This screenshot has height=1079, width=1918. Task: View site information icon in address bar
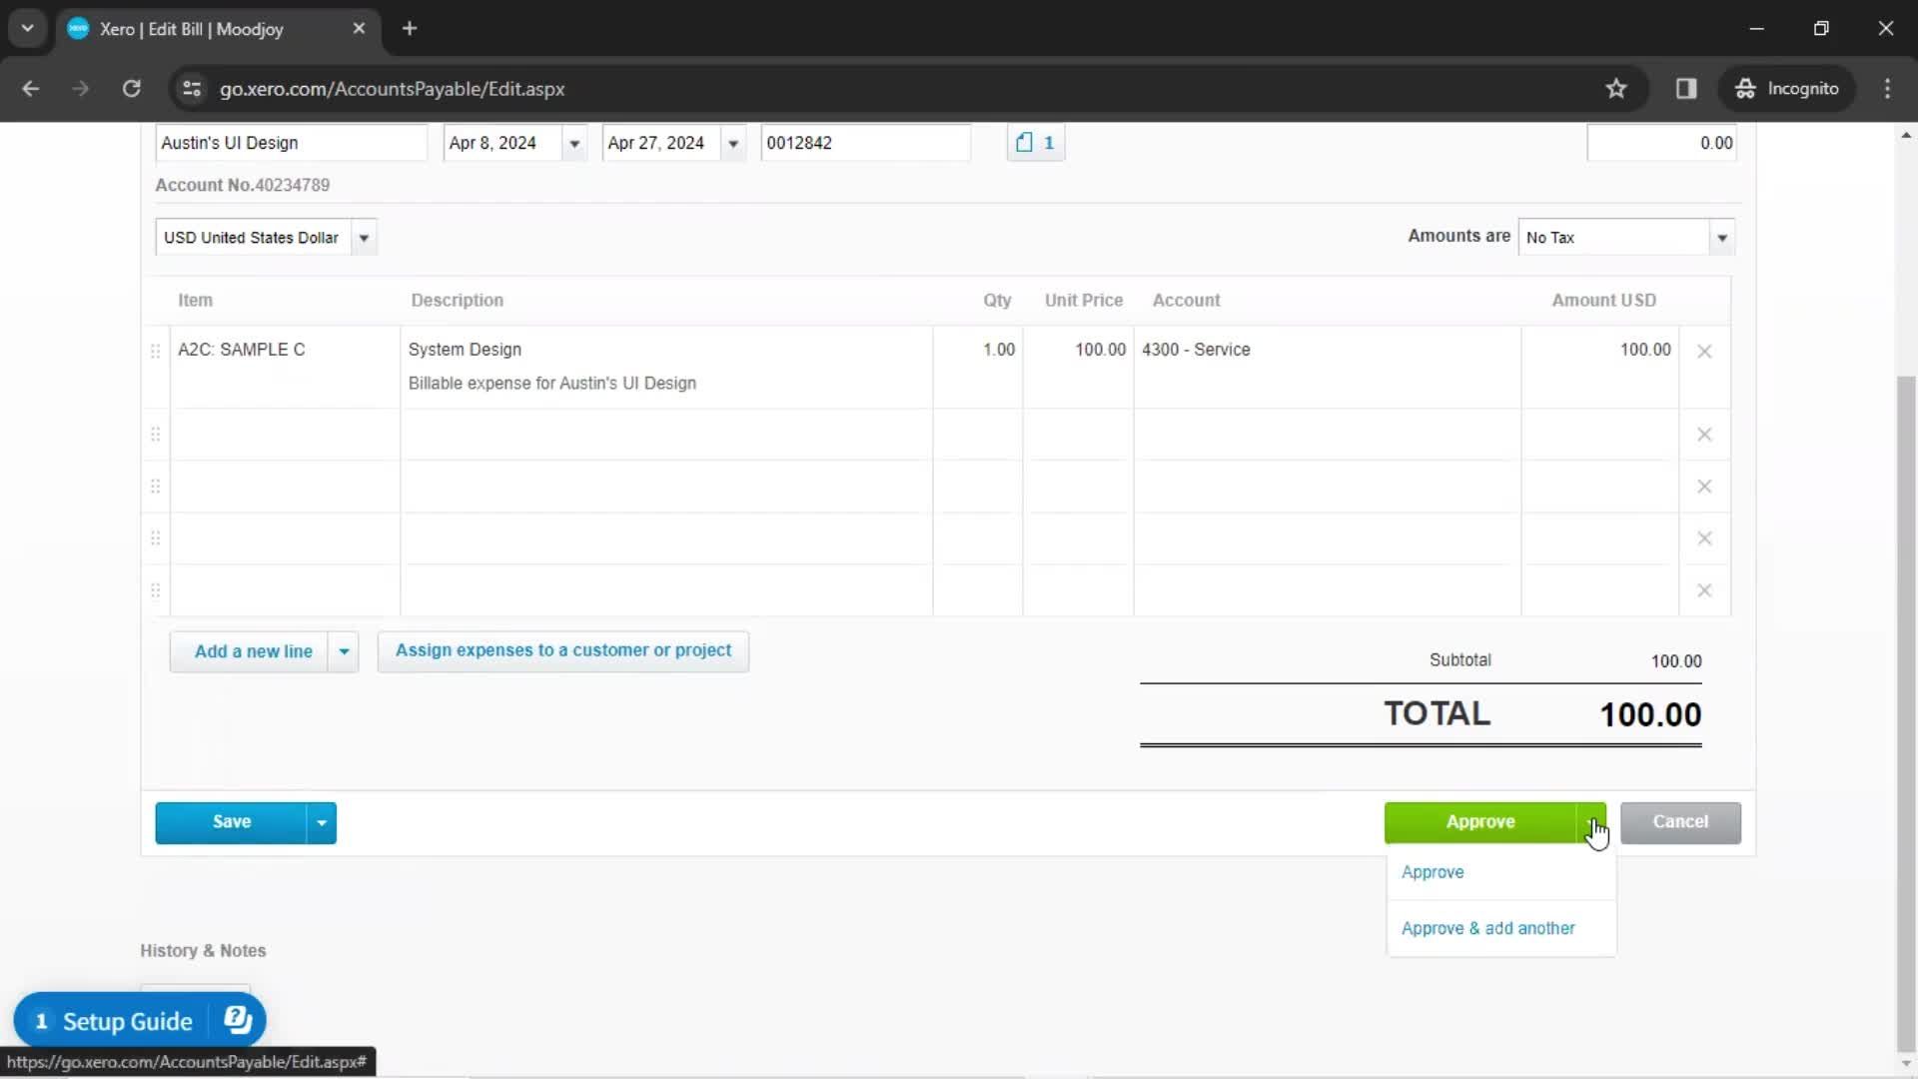(x=192, y=89)
